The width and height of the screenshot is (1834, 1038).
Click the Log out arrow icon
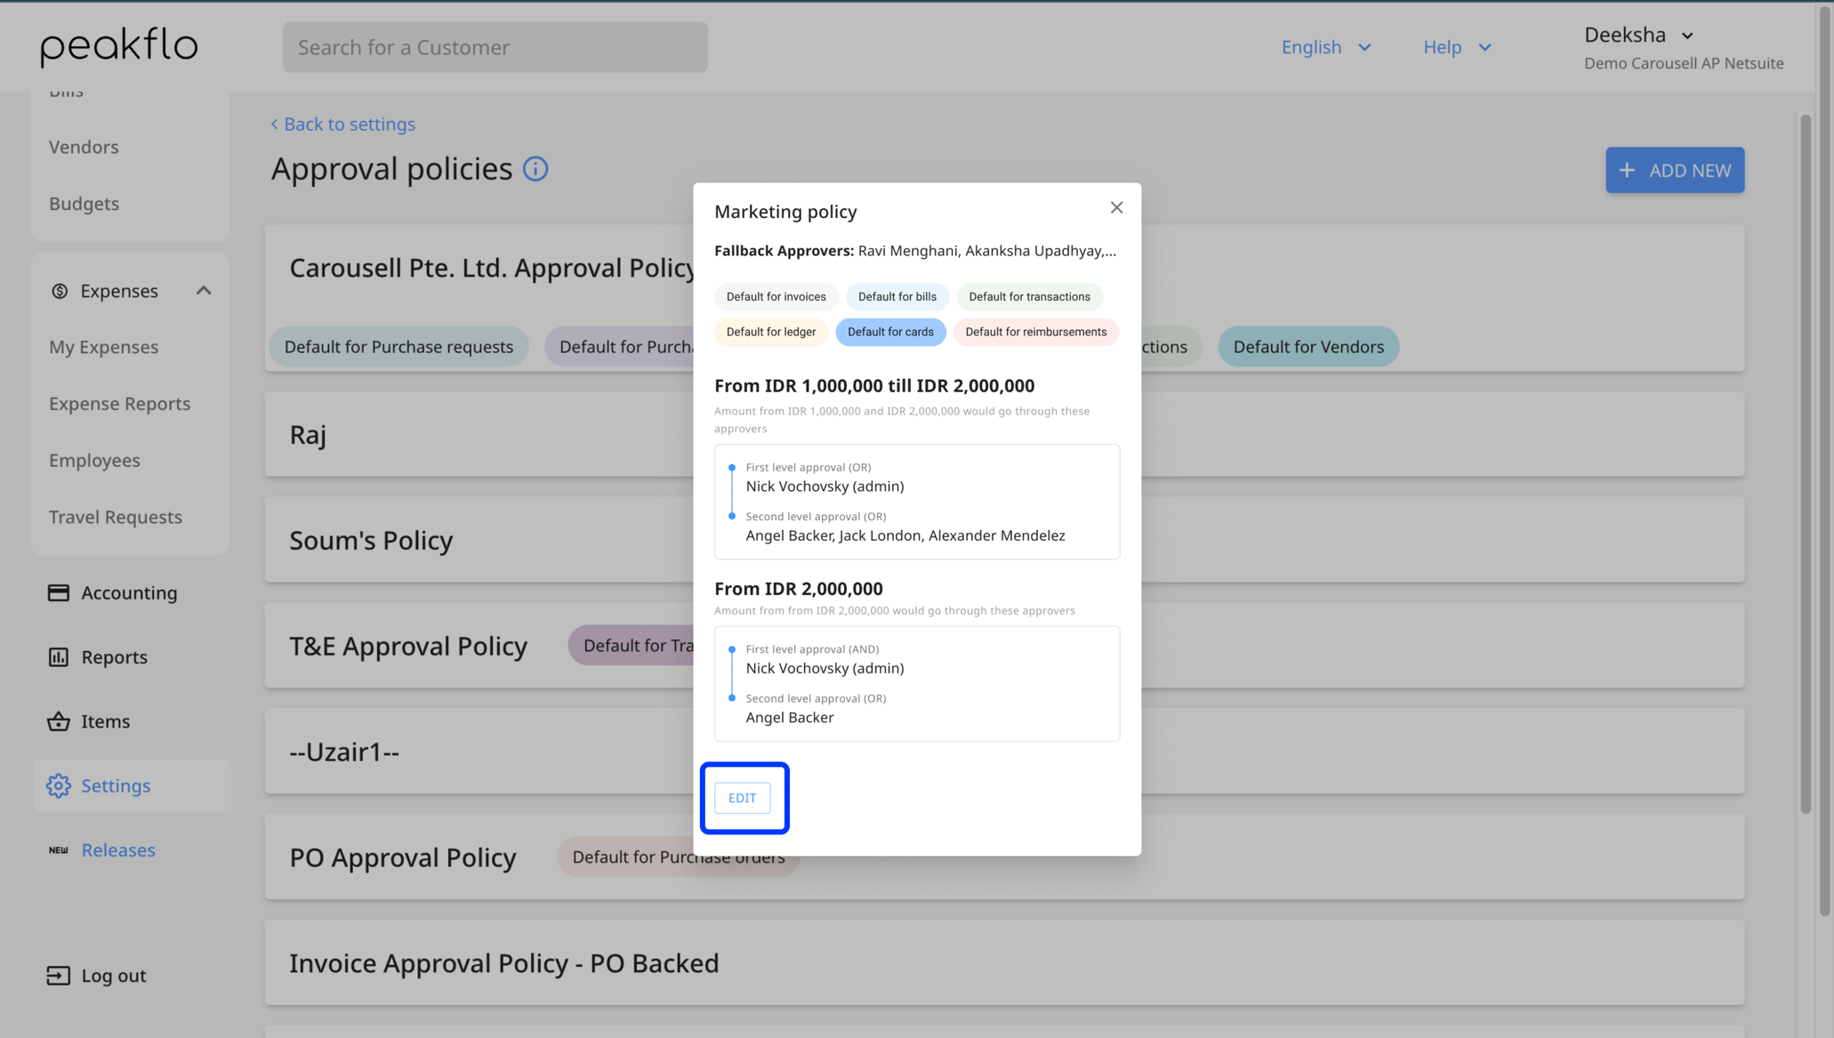point(59,976)
